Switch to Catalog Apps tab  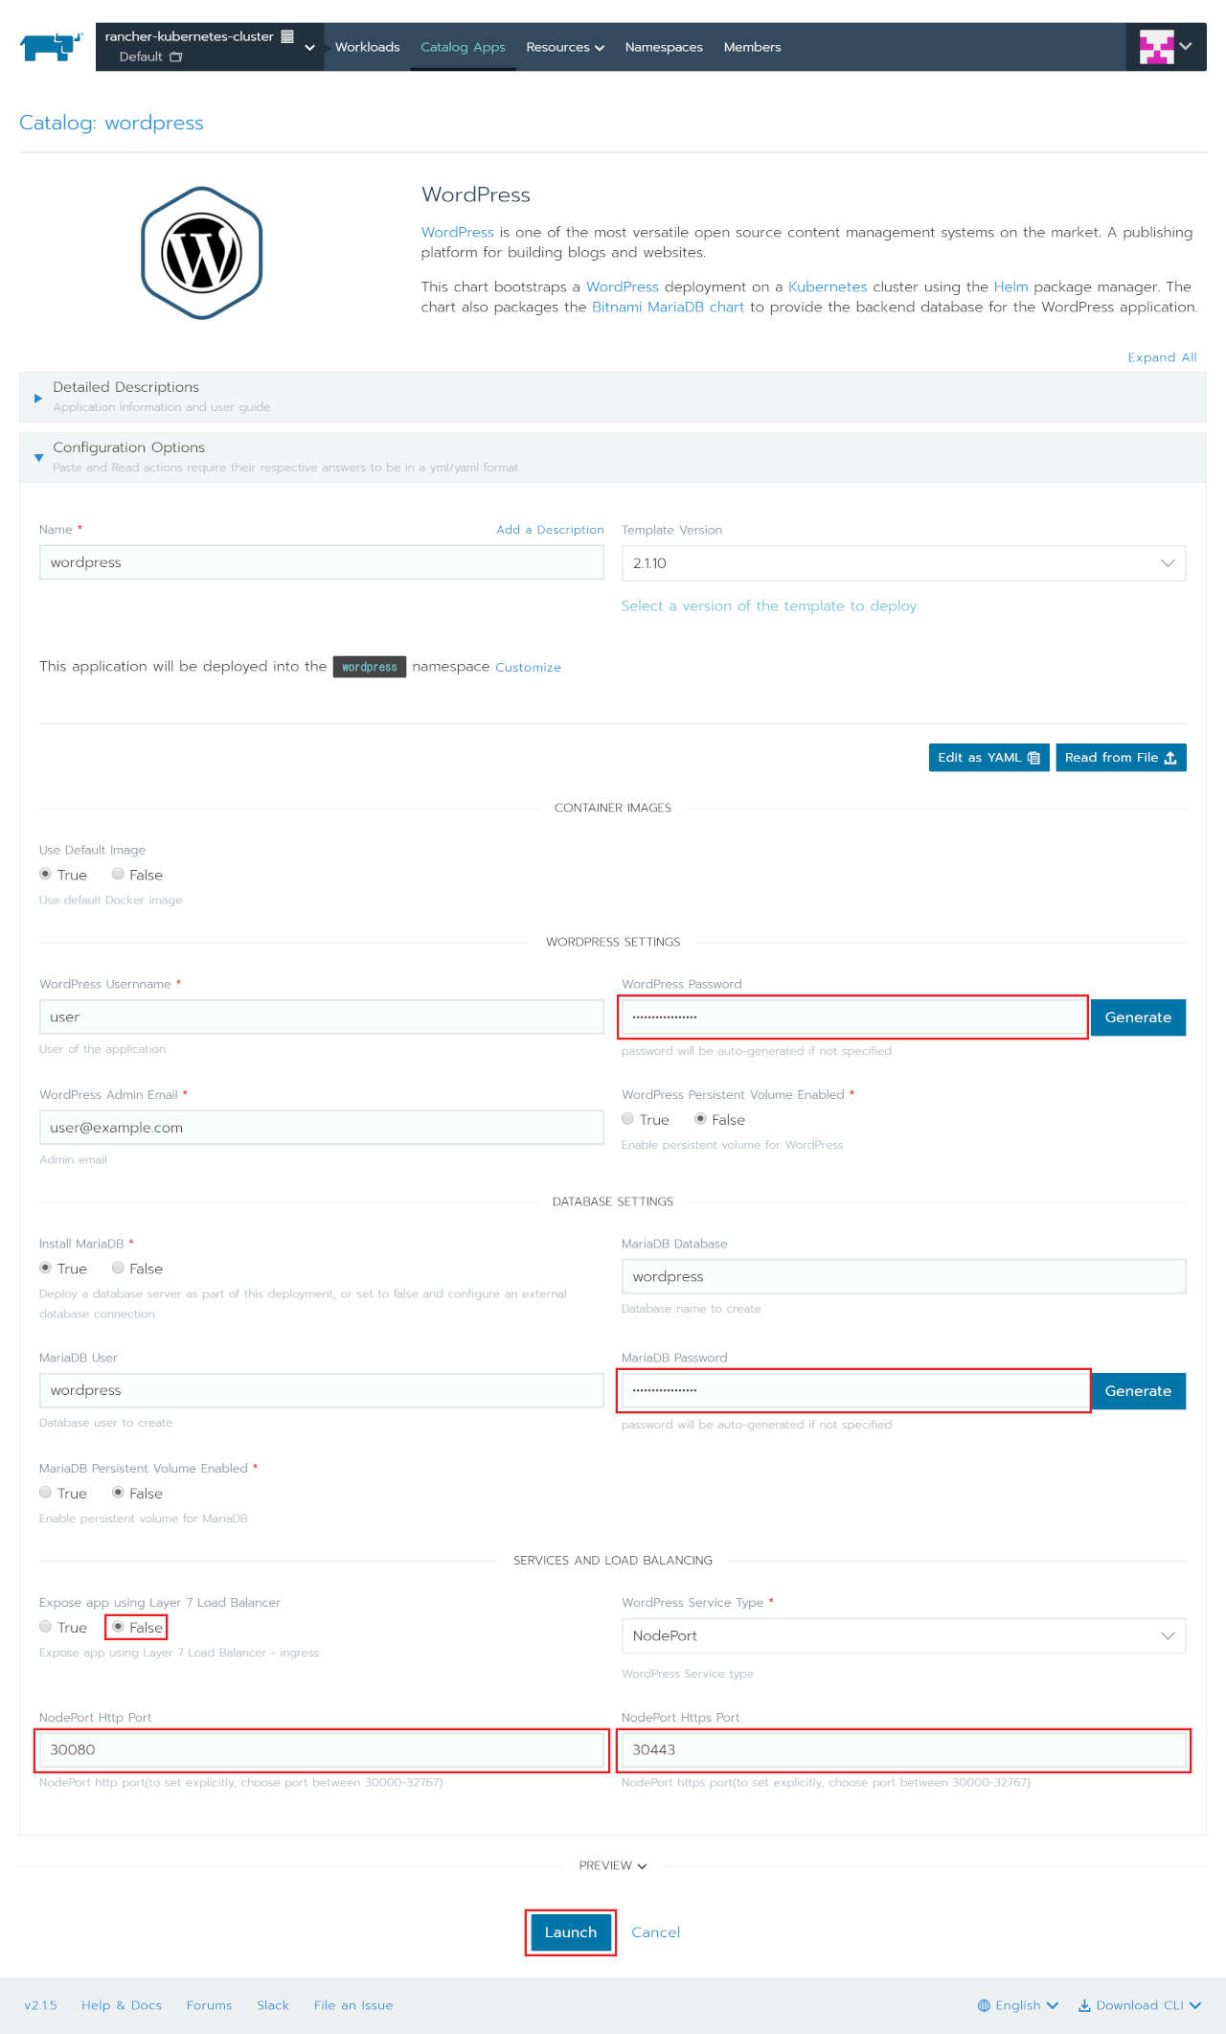[463, 47]
